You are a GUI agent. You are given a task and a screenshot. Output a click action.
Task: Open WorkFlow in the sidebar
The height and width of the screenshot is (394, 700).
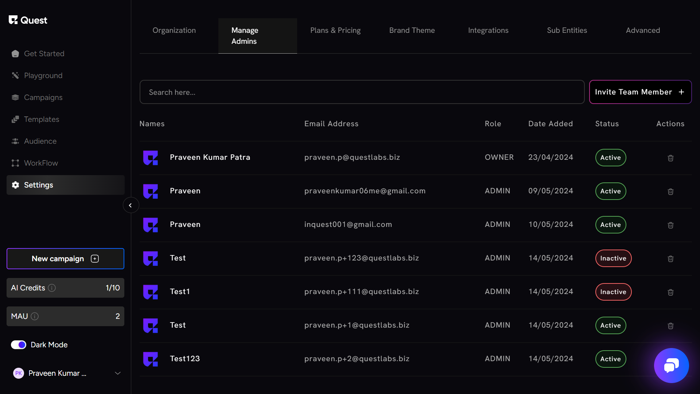[x=41, y=163]
